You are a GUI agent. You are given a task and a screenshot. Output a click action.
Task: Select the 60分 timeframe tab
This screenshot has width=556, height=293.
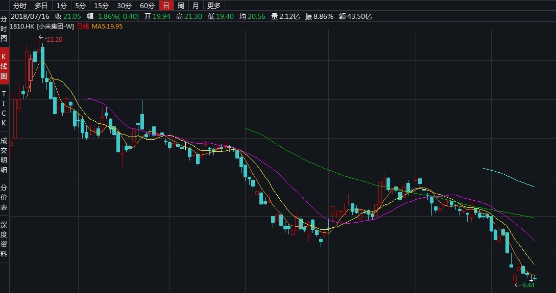(x=147, y=6)
